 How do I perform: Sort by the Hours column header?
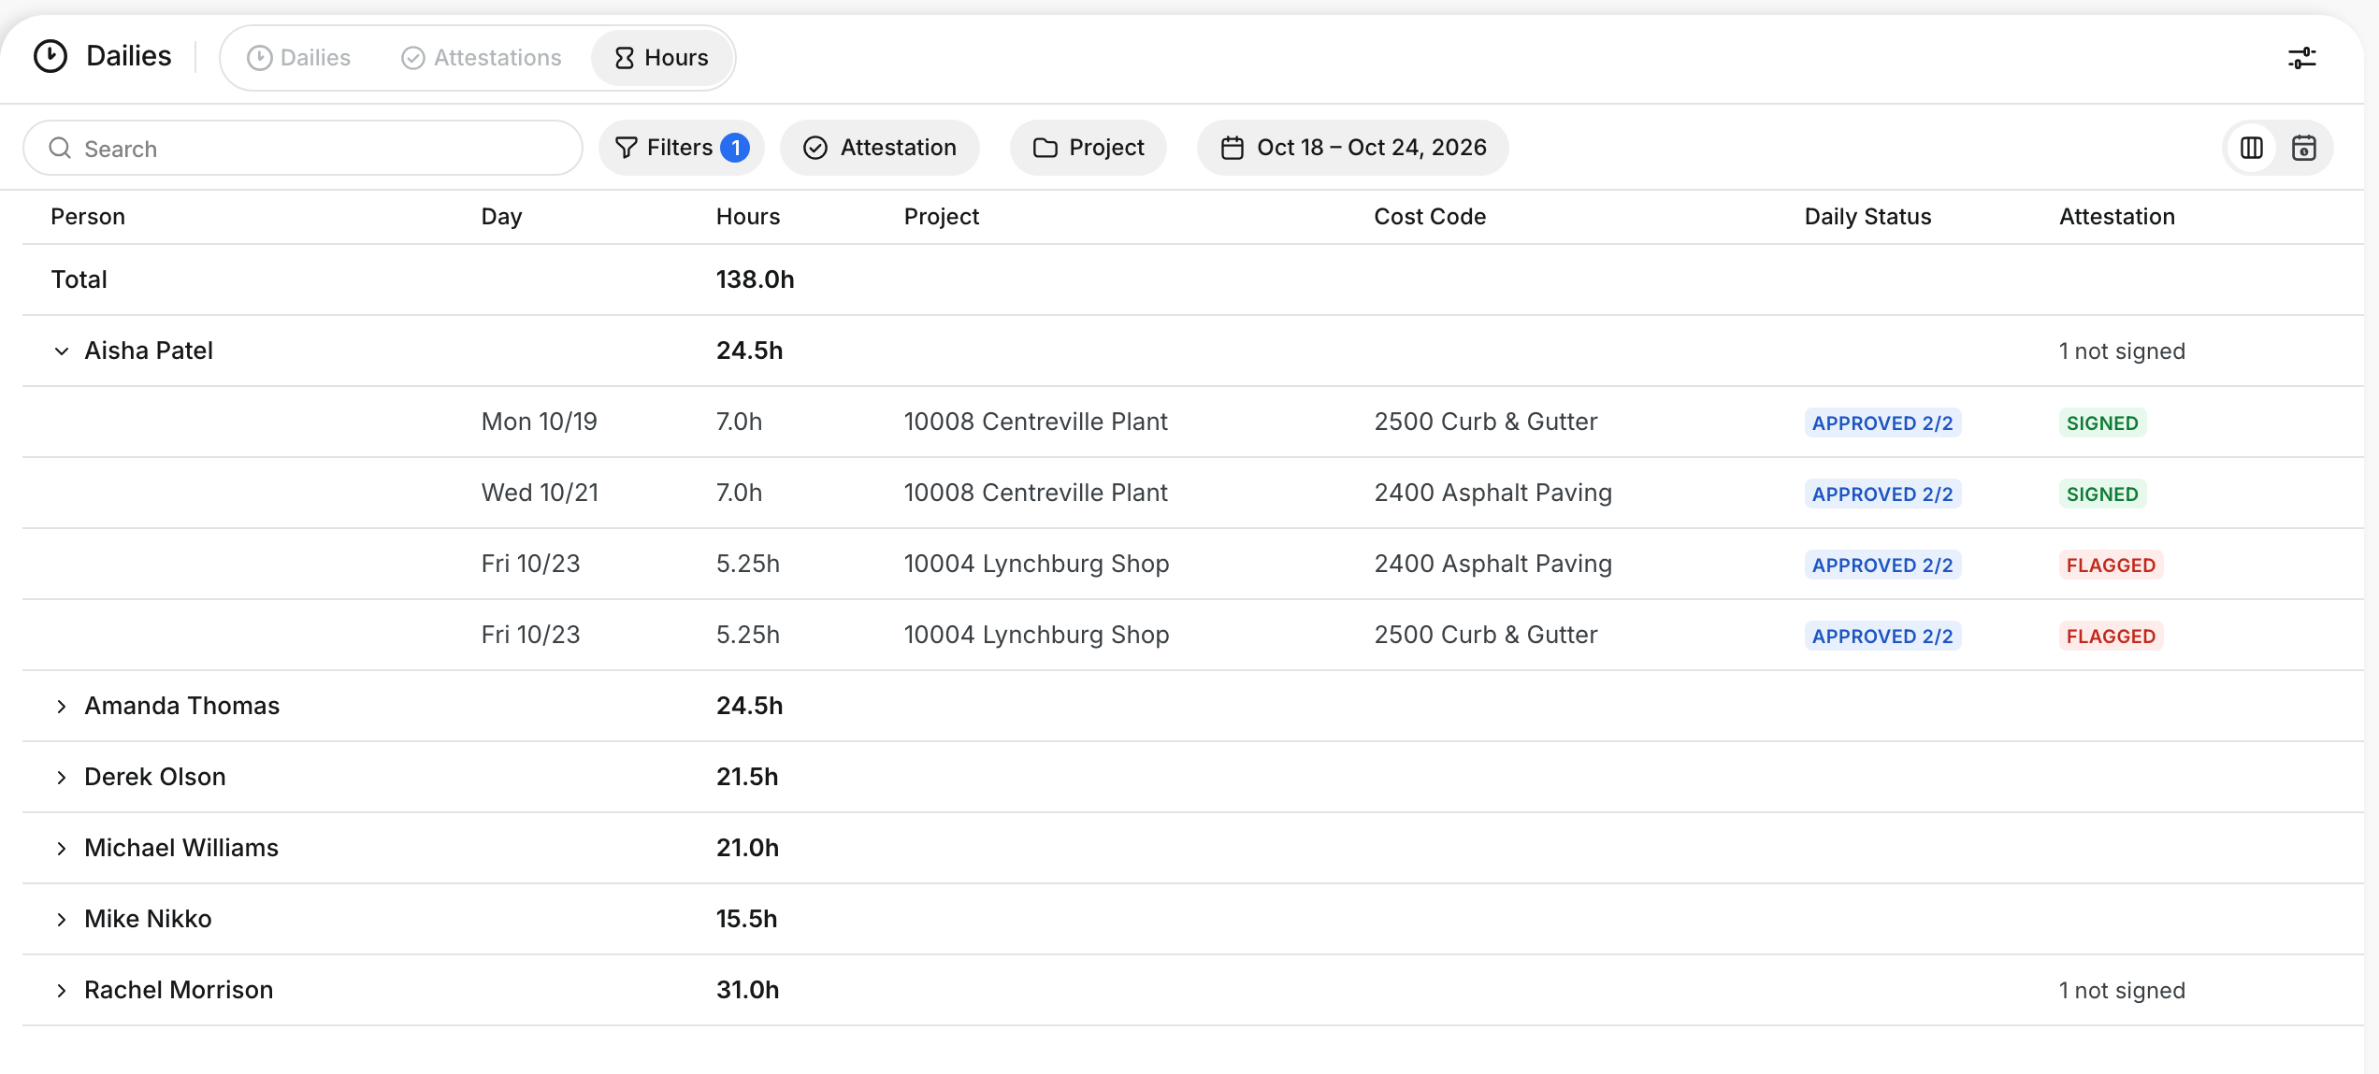click(x=748, y=217)
